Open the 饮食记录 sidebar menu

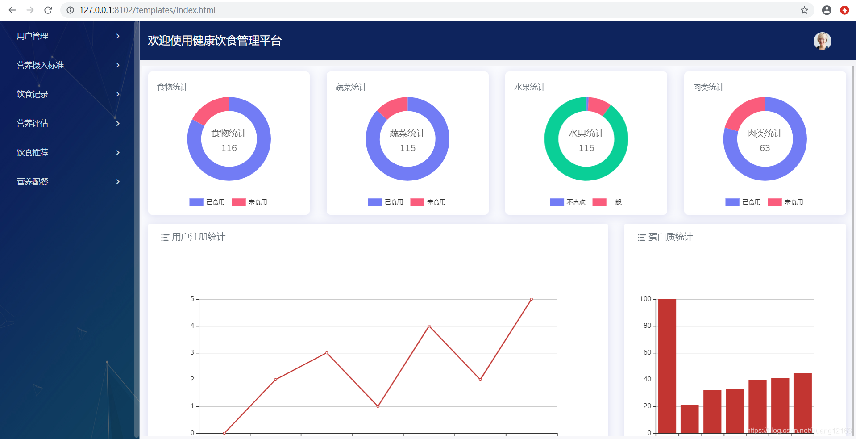click(x=67, y=94)
